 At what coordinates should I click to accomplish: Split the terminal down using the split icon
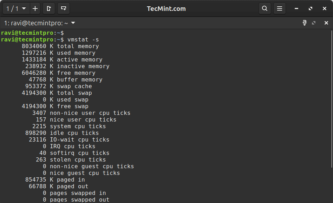63,8
